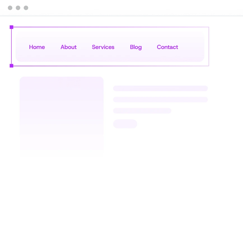Viewport: 243px width, 226px height.
Task: Open the Contact navigation link
Action: (167, 47)
